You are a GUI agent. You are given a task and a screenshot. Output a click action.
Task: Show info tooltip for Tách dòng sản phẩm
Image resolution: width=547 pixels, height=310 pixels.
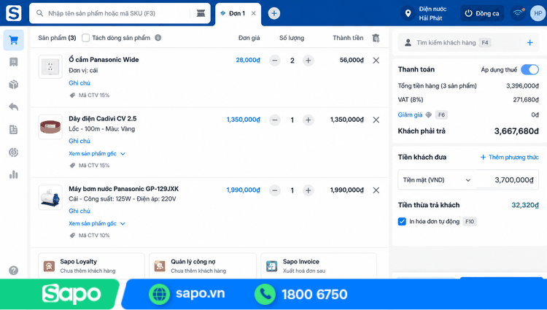(x=158, y=38)
